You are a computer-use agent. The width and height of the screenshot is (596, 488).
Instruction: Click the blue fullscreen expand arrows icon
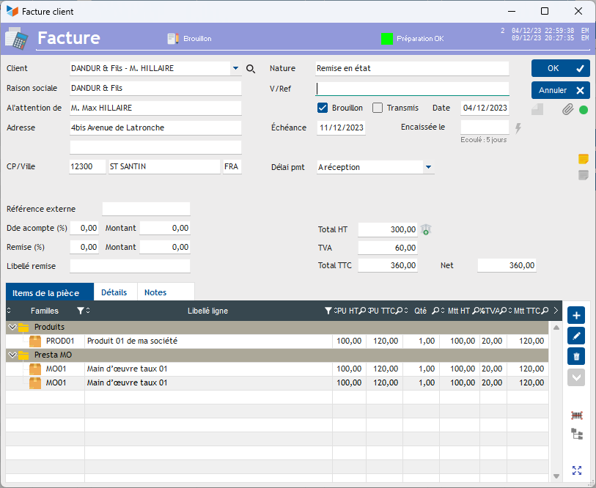tap(577, 470)
